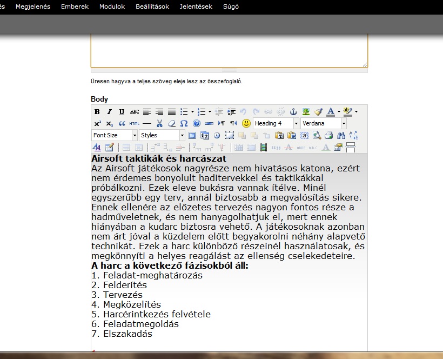Open the Jelentések menu

click(x=196, y=6)
